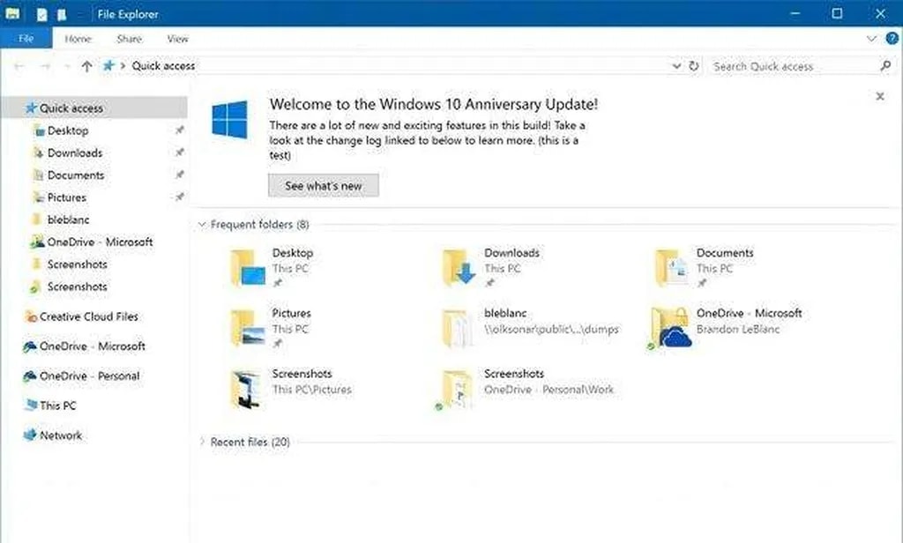
Task: Collapse the Frequent folders section
Action: 202,225
